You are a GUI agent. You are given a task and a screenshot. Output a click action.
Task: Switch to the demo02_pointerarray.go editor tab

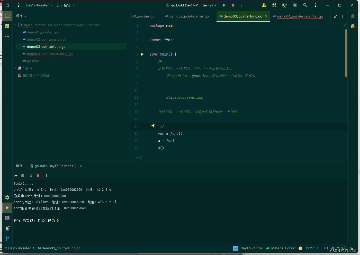pyautogui.click(x=189, y=16)
